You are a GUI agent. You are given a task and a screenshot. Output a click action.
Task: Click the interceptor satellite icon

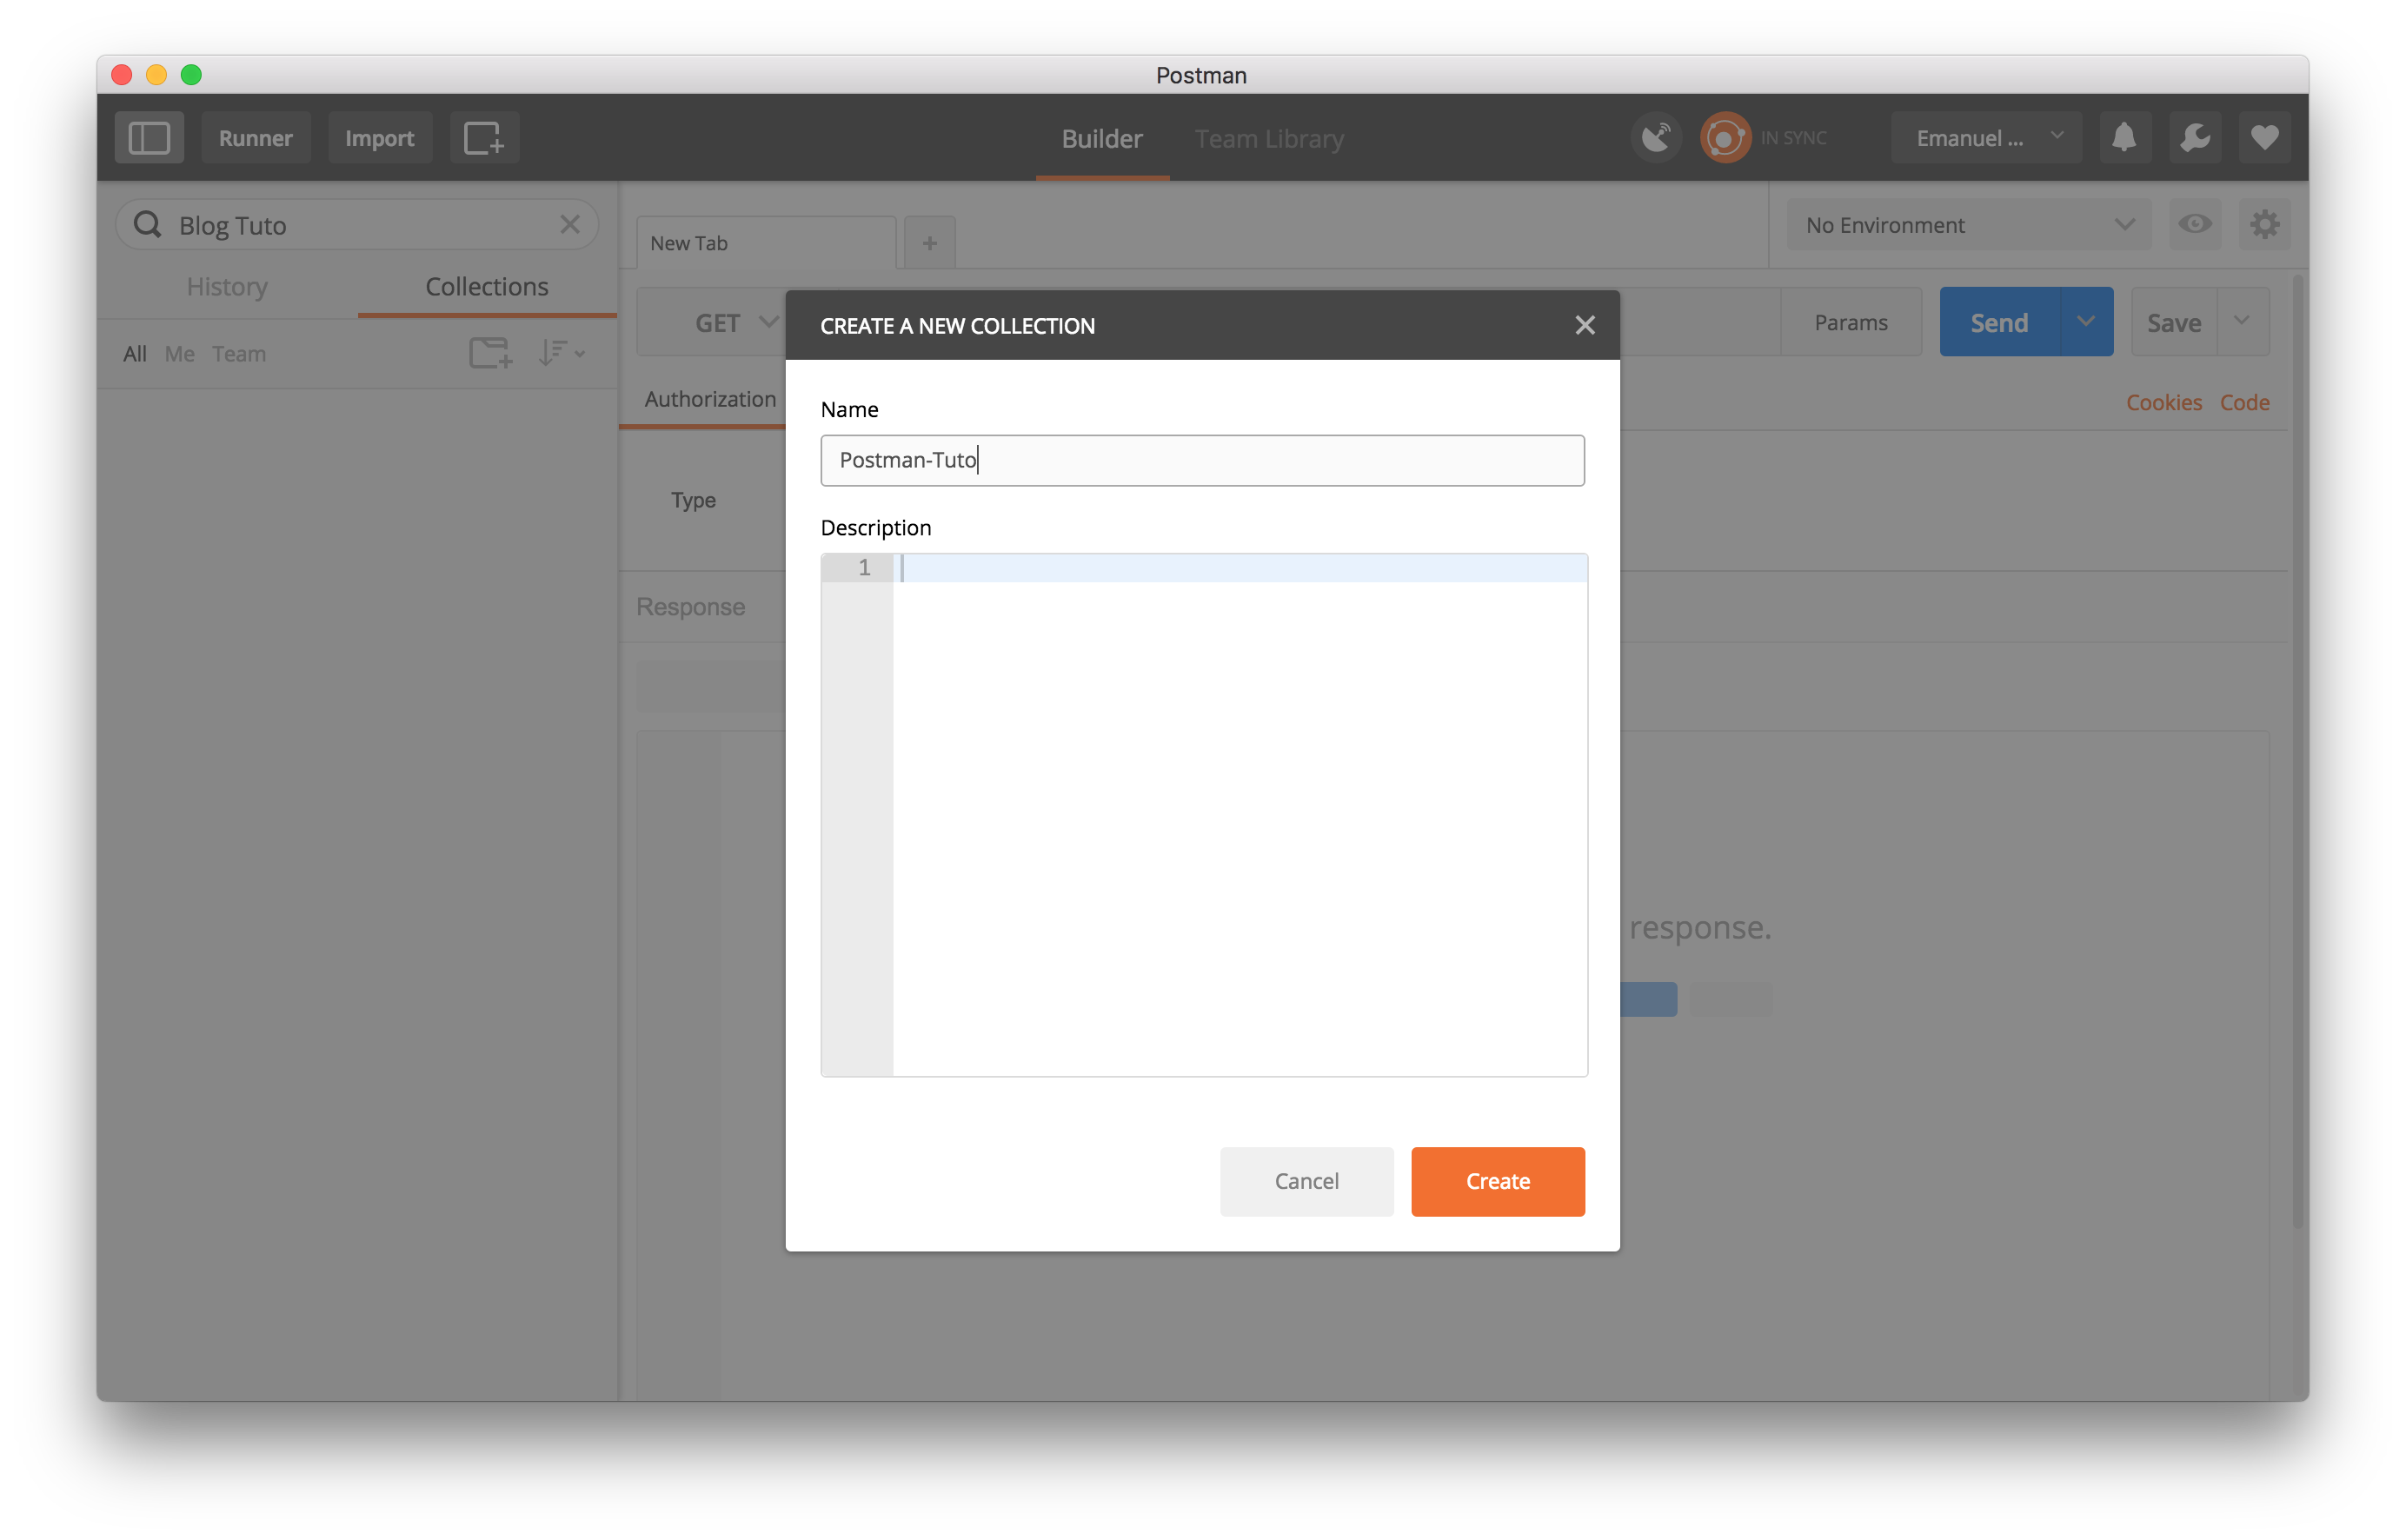click(x=1656, y=138)
